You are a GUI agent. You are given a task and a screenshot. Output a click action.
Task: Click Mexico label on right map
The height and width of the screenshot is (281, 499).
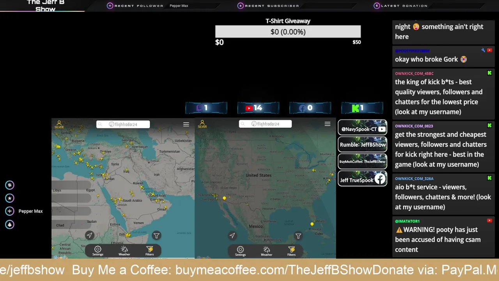point(256,226)
